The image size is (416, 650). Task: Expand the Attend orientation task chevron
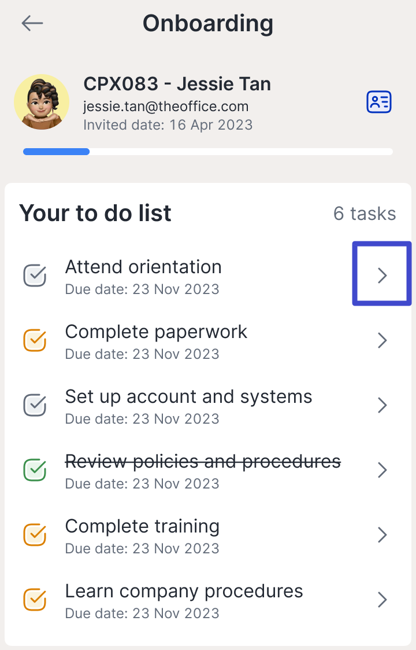(x=382, y=276)
